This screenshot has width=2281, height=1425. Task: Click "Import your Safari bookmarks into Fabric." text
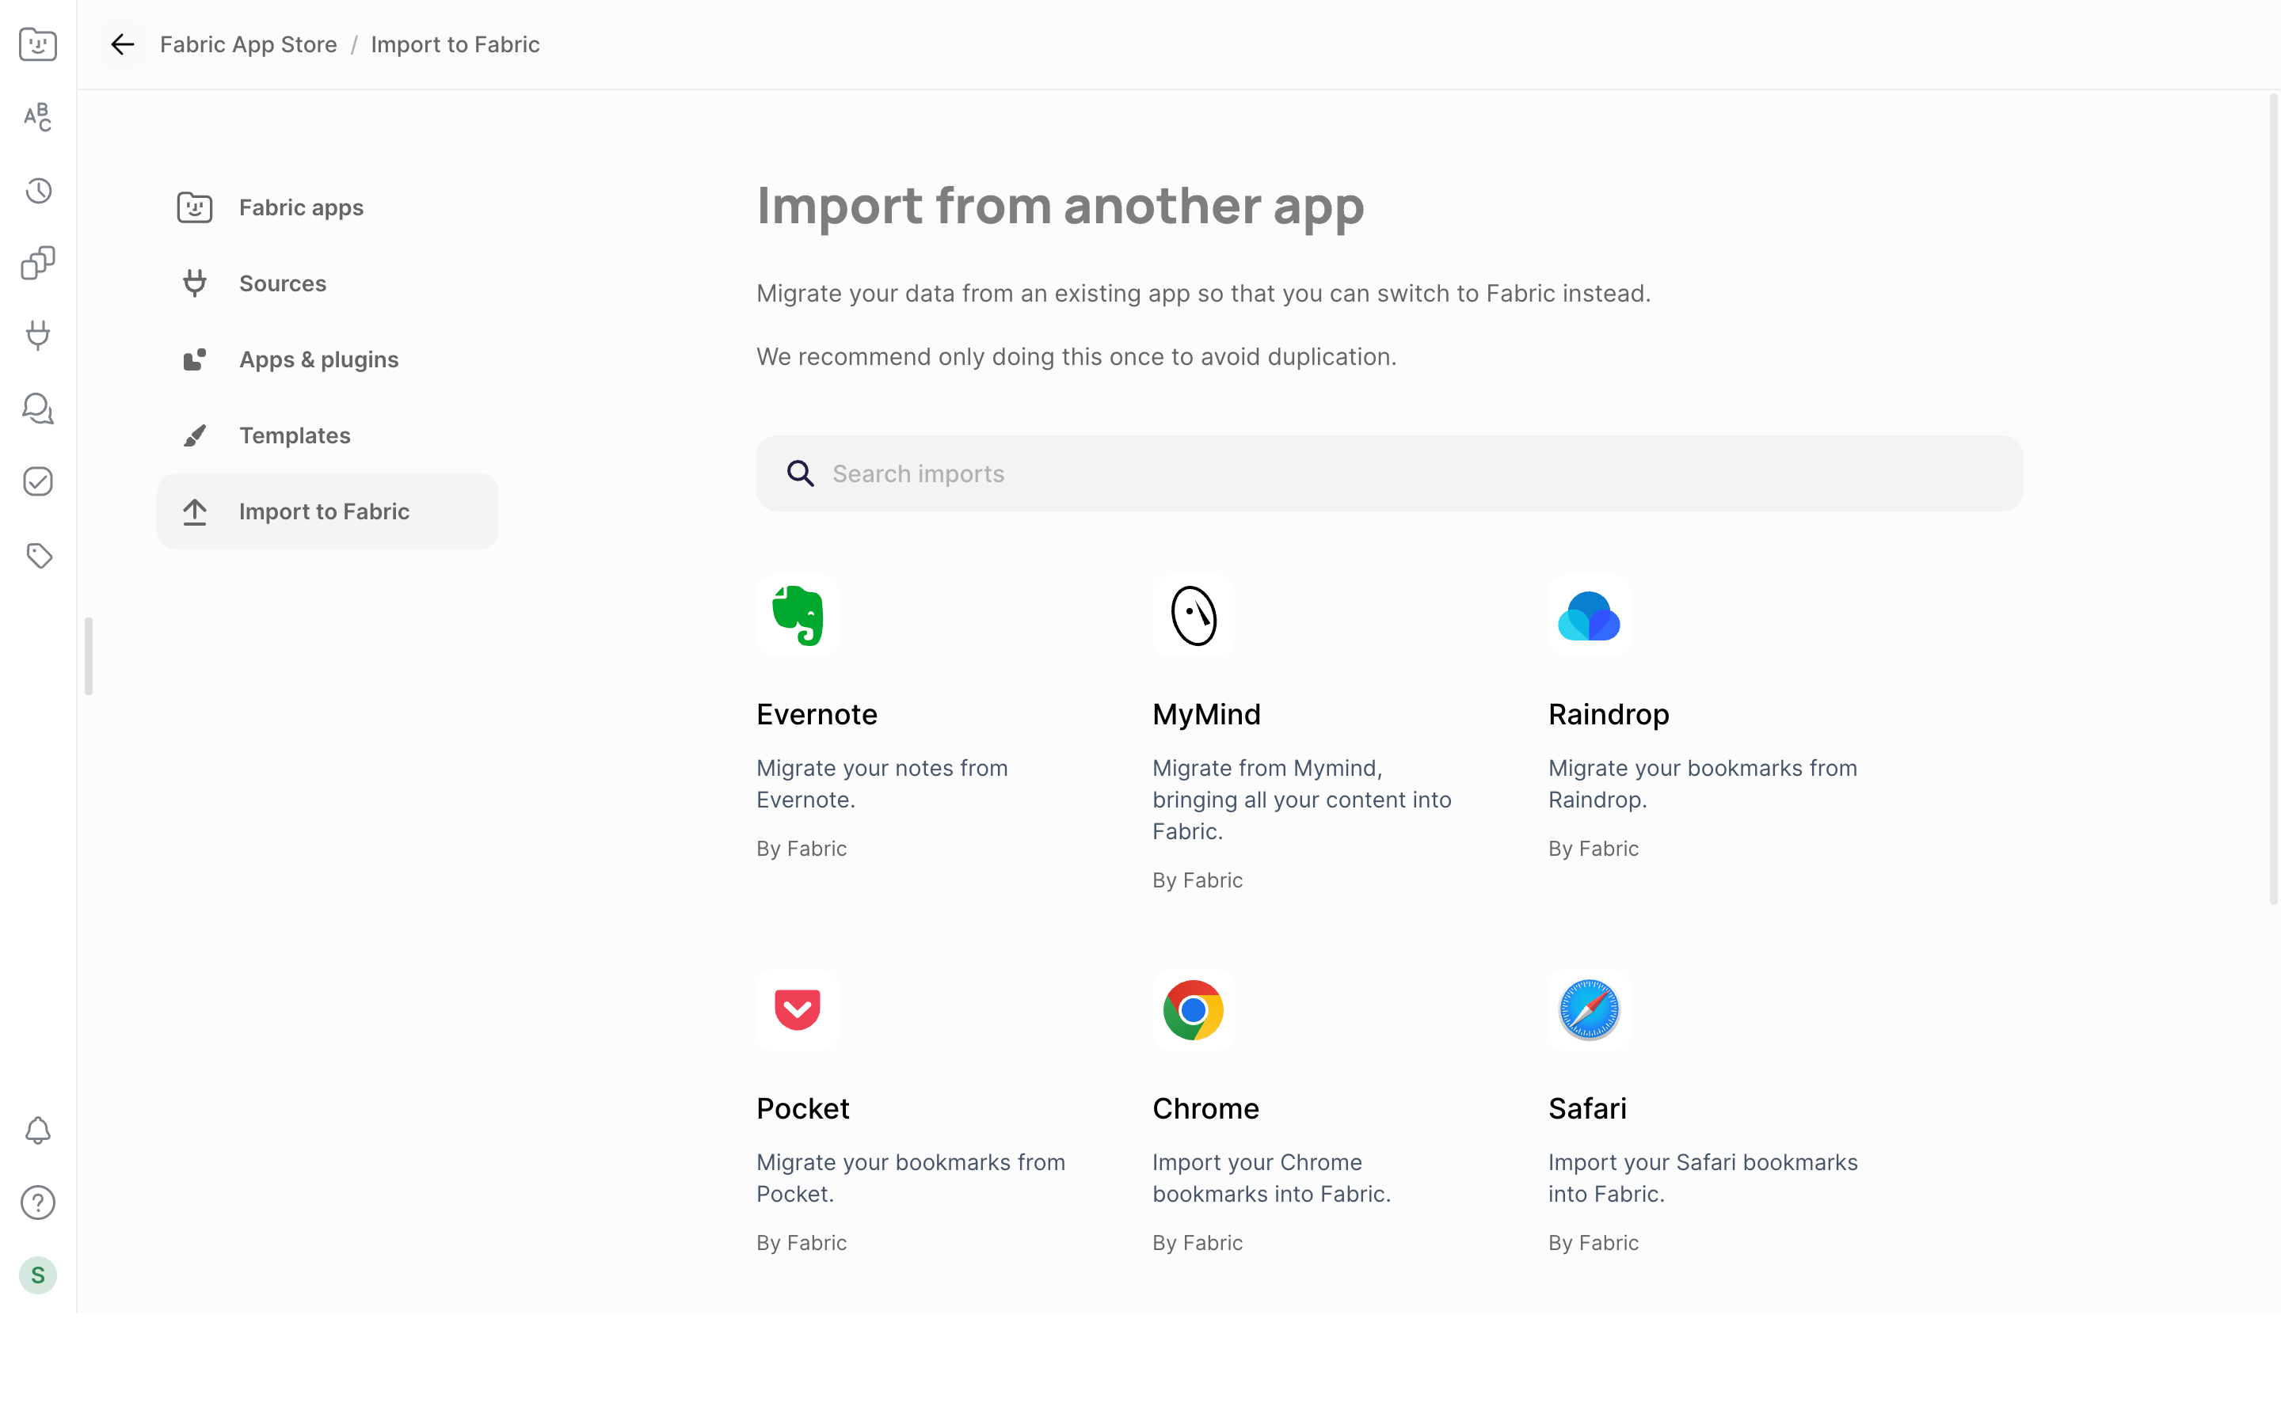[x=1702, y=1178]
